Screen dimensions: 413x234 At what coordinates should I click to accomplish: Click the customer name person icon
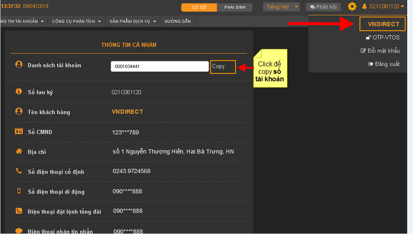click(19, 111)
